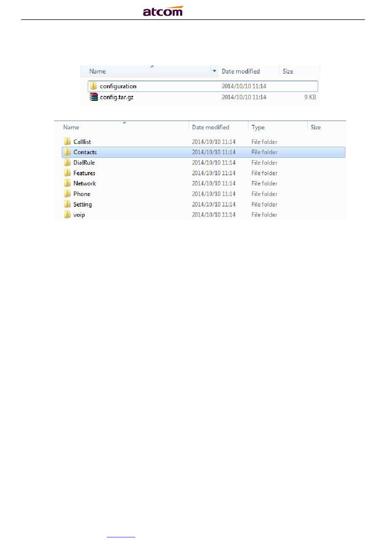This screenshot has width=386, height=553.
Task: Click the Setting folder icon
Action: coord(67,204)
